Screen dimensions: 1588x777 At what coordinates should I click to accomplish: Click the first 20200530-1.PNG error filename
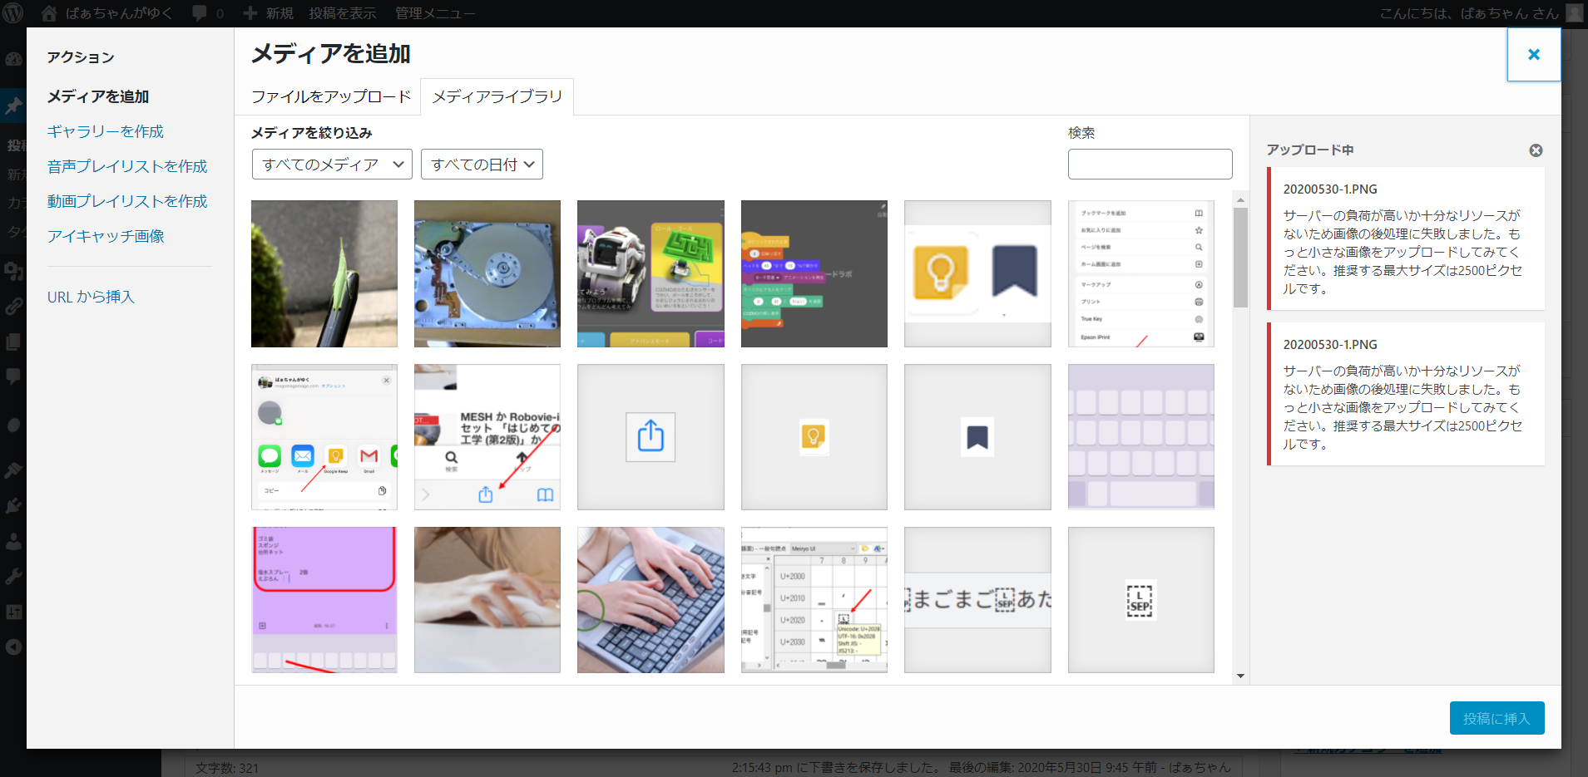point(1330,189)
